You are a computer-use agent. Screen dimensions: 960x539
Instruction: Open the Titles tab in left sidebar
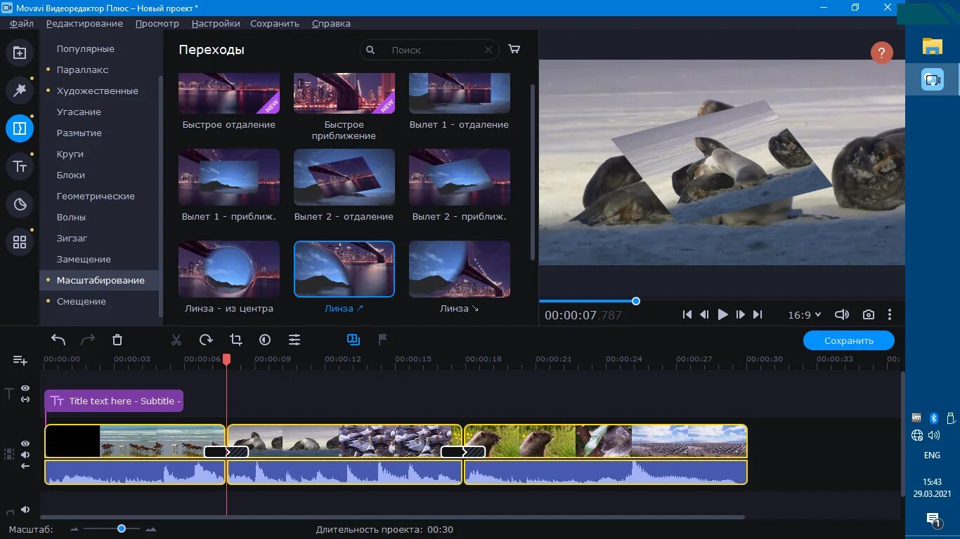pyautogui.click(x=20, y=166)
